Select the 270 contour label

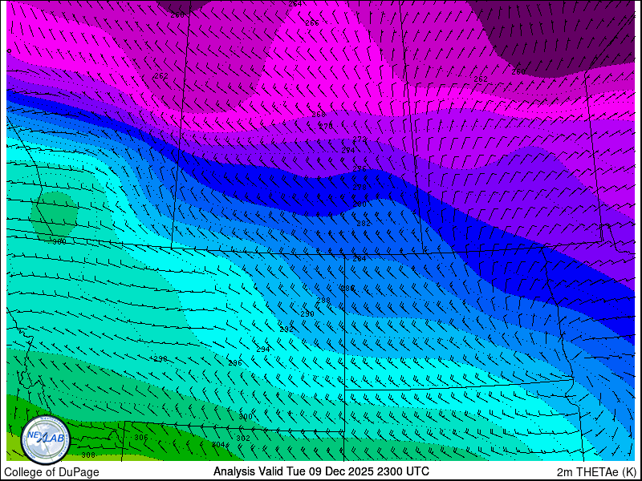coord(326,127)
